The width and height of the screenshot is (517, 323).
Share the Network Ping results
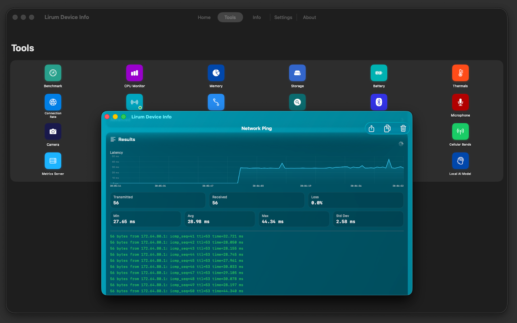[x=372, y=128]
